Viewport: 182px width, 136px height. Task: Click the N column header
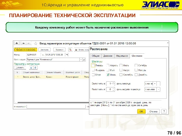click(17, 73)
